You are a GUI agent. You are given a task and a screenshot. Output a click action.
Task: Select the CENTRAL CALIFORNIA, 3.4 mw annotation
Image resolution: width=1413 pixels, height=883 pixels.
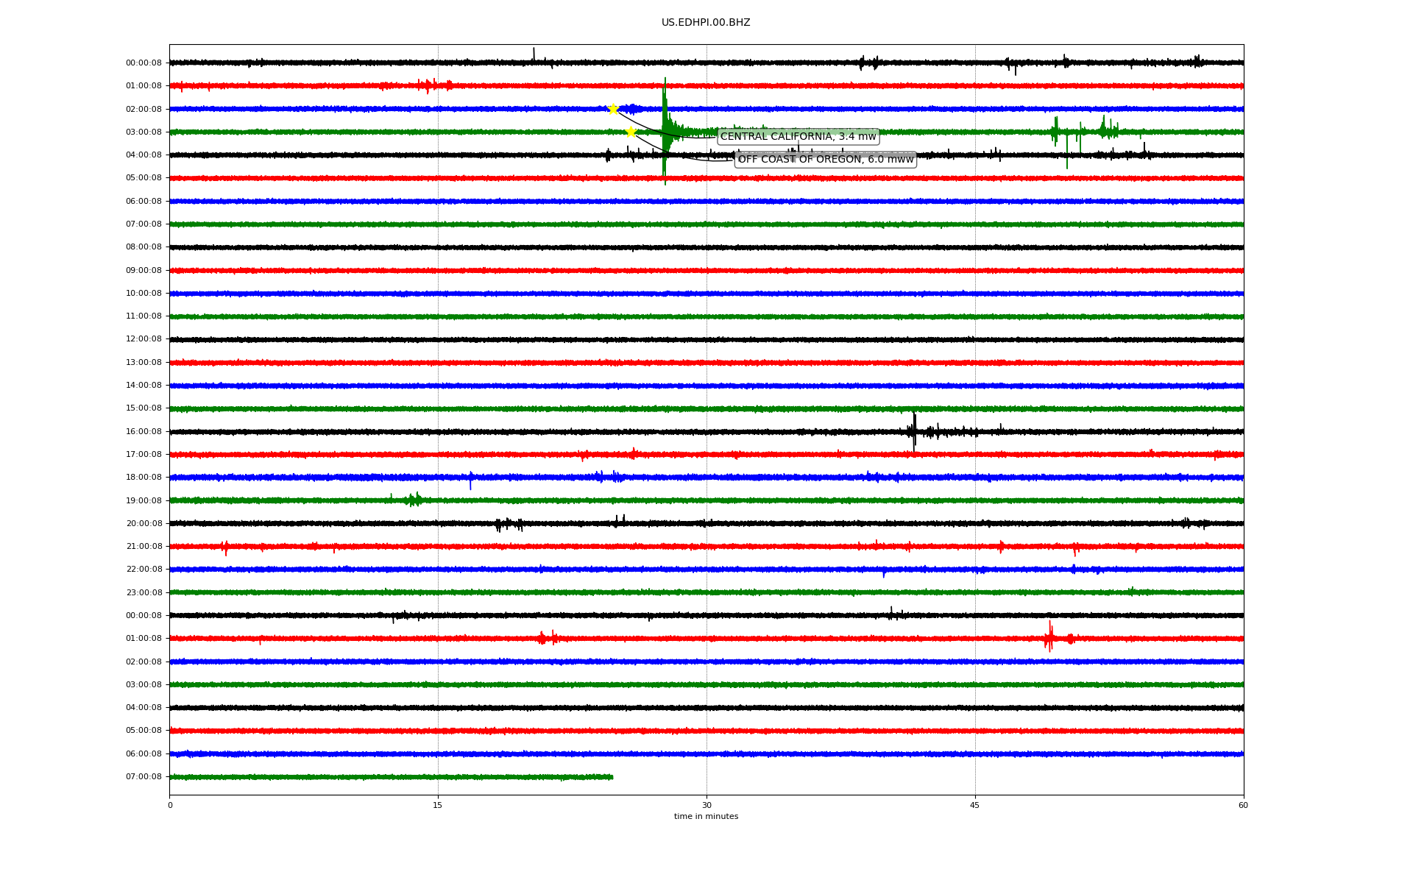pyautogui.click(x=798, y=136)
